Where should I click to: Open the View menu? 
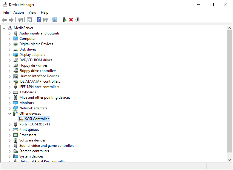pos(32,12)
